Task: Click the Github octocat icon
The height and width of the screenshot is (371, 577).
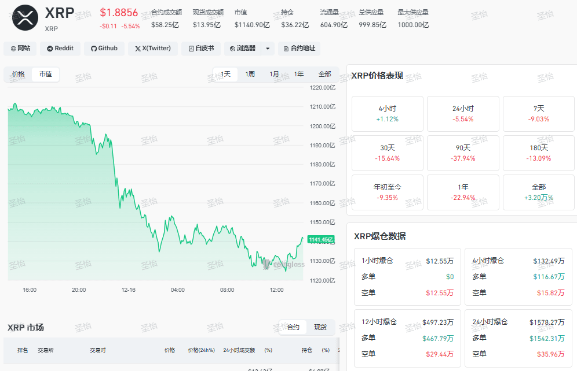Action: point(94,49)
